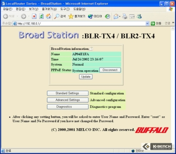Click the Broad Station title logo
Viewport: 176px width, 154px height.
(x=49, y=35)
